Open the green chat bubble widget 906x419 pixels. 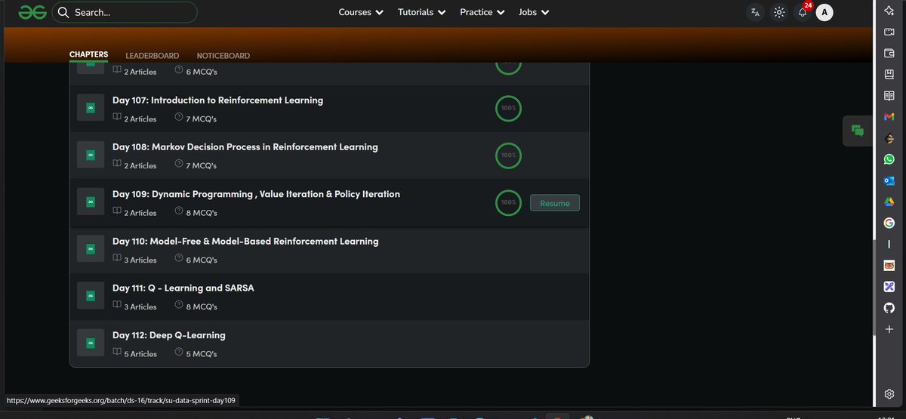(x=857, y=131)
